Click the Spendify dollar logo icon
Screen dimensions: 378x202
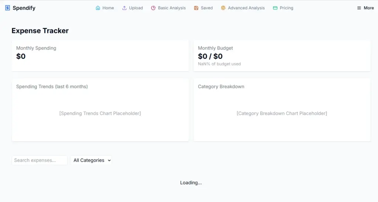(7, 8)
